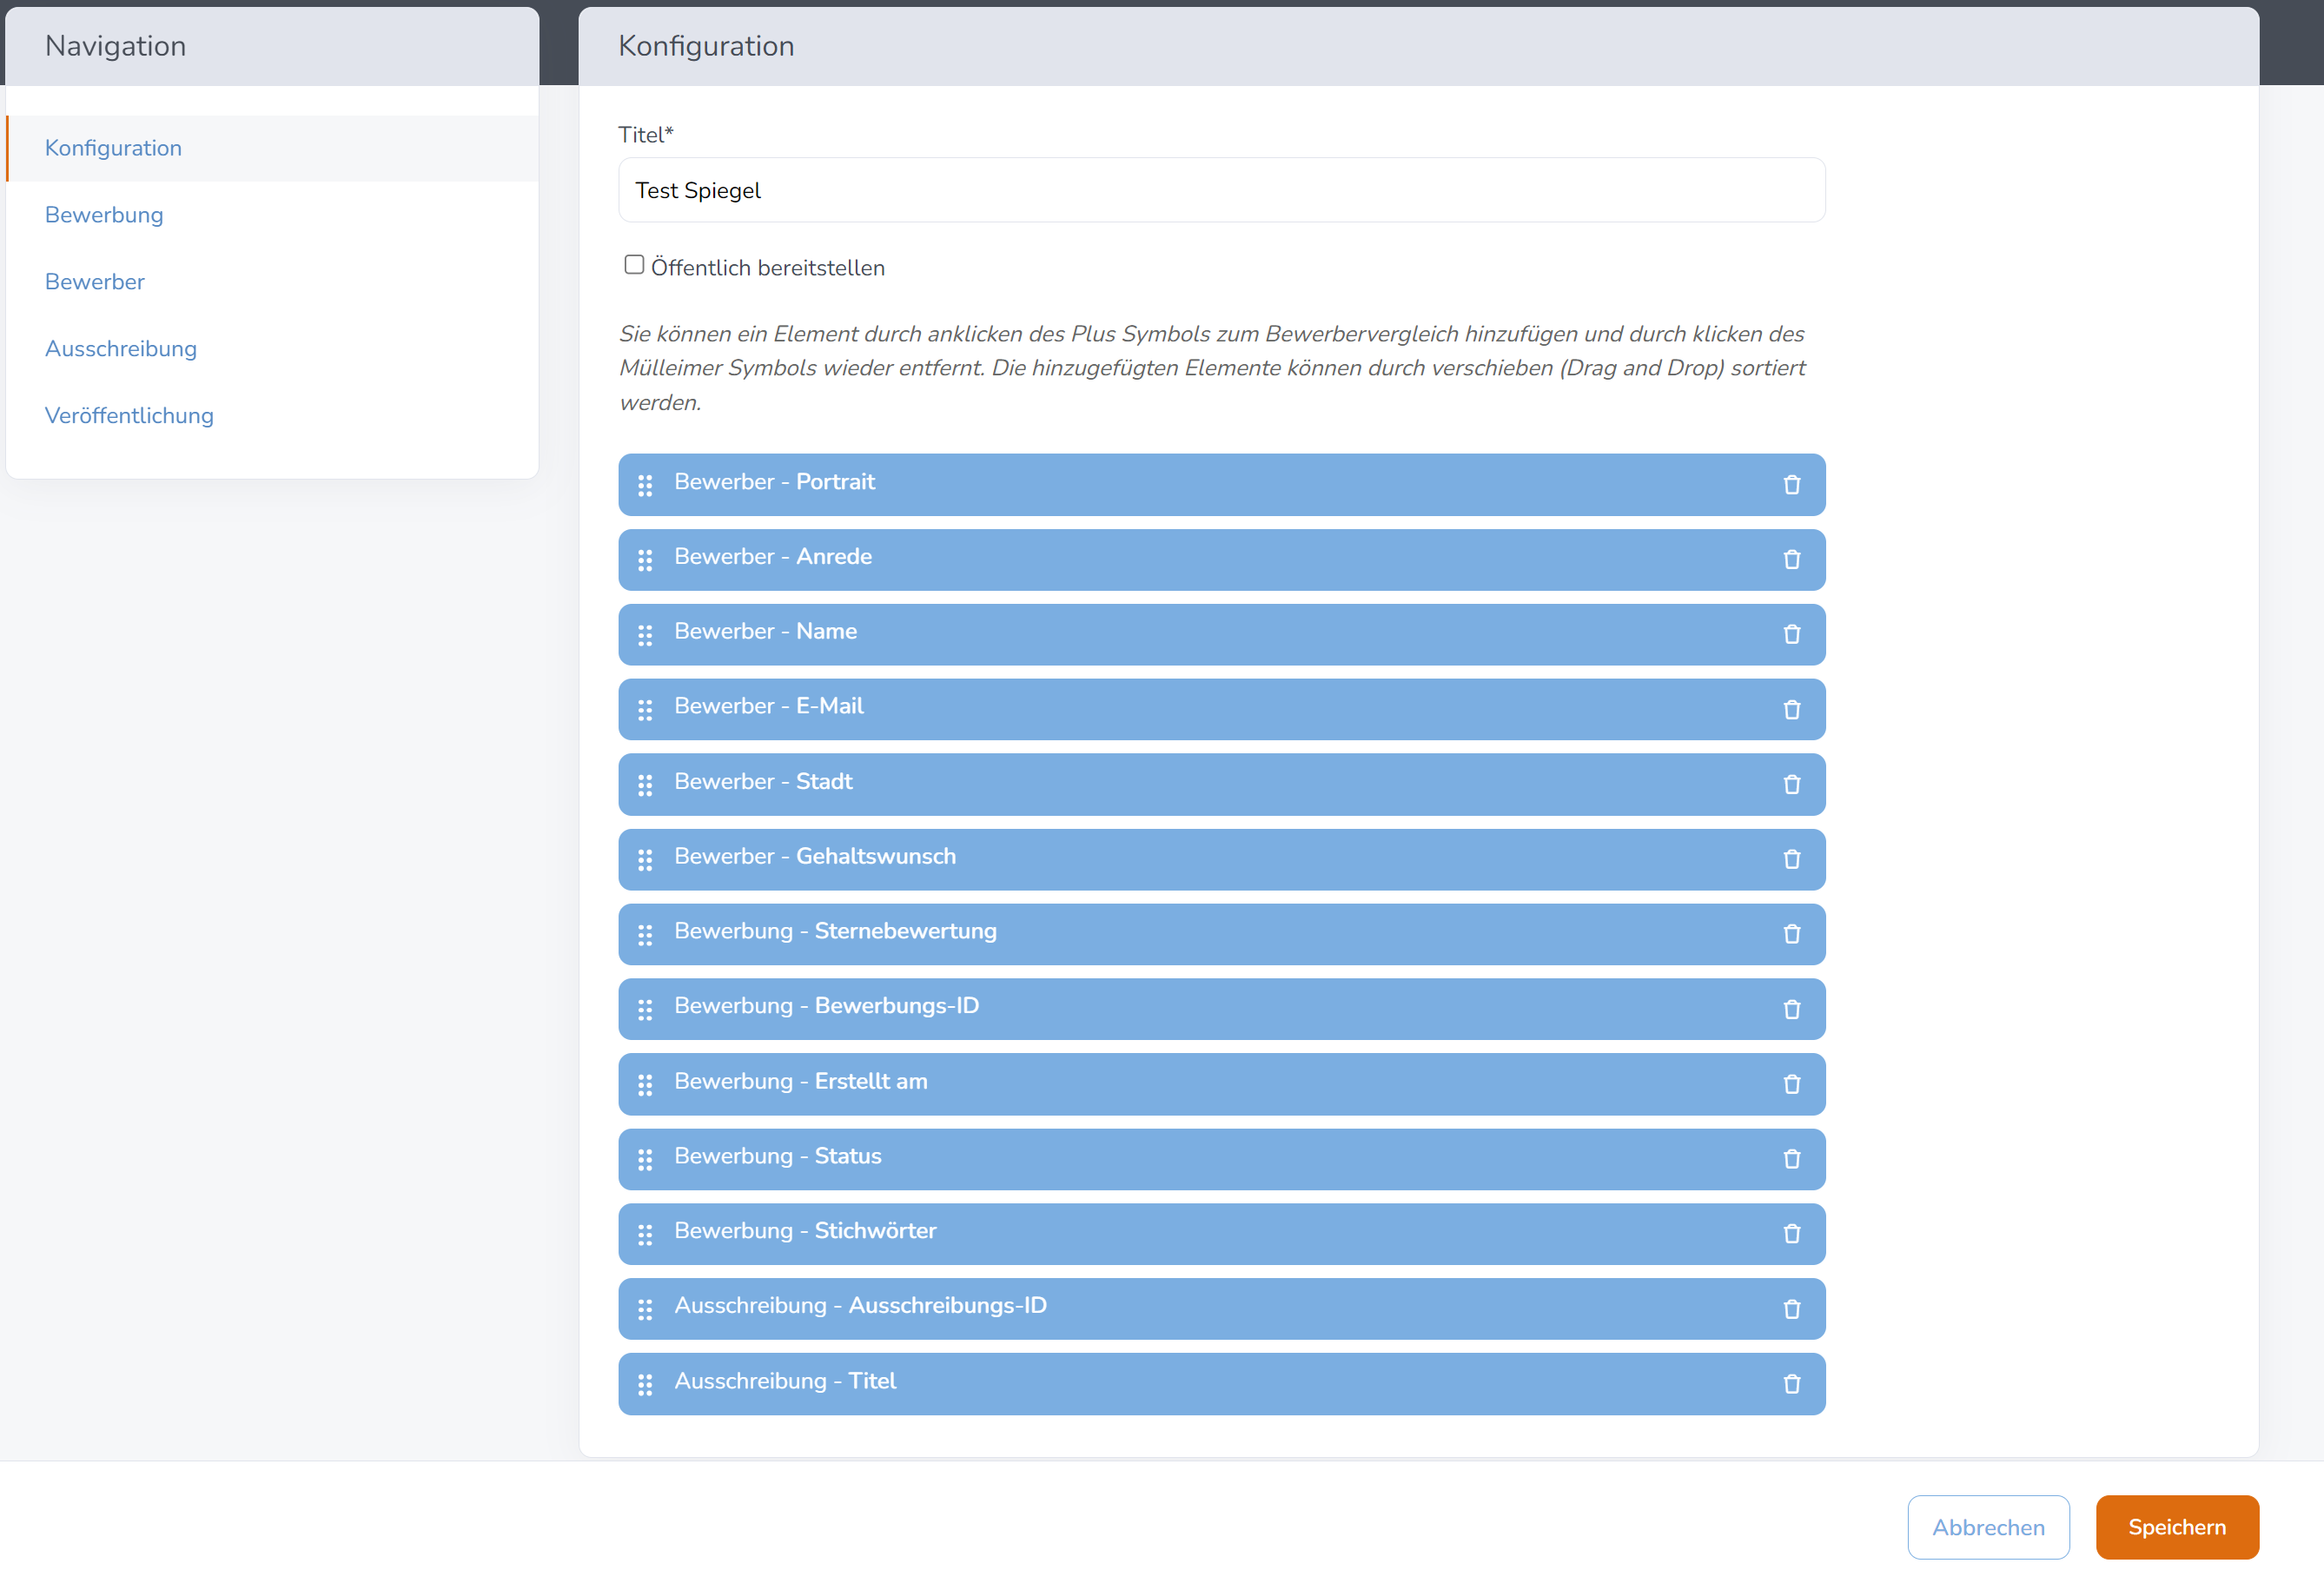Viewport: 2324px width, 1570px height.
Task: Delete Bewerbung - Sternebewertung element
Action: point(1791,934)
